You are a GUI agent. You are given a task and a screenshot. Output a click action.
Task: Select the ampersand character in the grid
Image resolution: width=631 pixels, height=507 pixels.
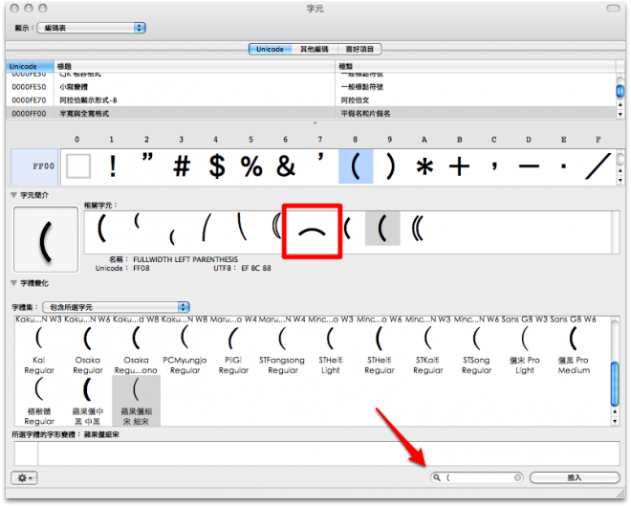pyautogui.click(x=286, y=166)
